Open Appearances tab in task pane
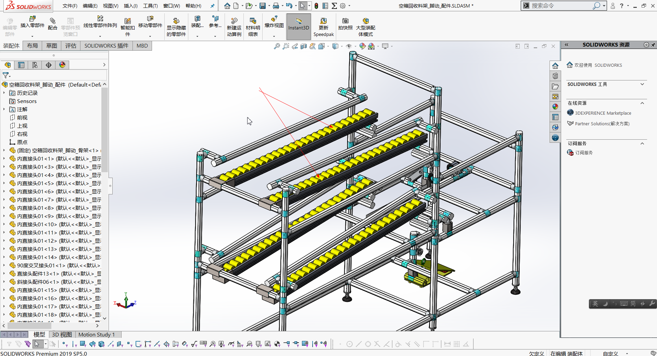This screenshot has height=356, width=657. click(x=555, y=107)
